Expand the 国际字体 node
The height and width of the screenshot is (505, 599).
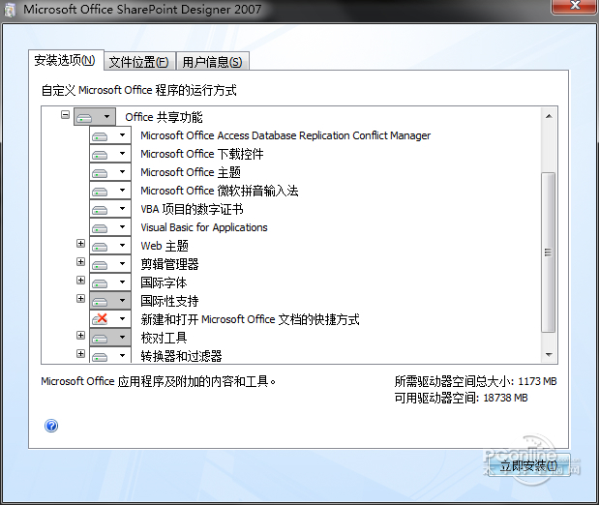(x=80, y=280)
